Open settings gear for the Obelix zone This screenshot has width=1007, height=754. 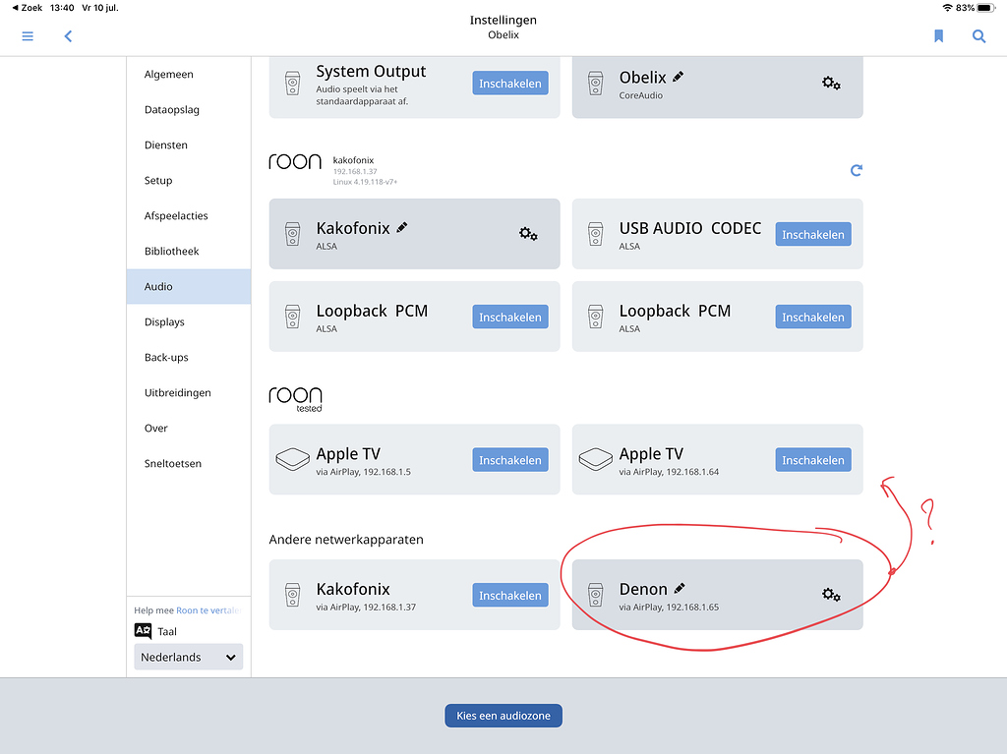pos(831,84)
